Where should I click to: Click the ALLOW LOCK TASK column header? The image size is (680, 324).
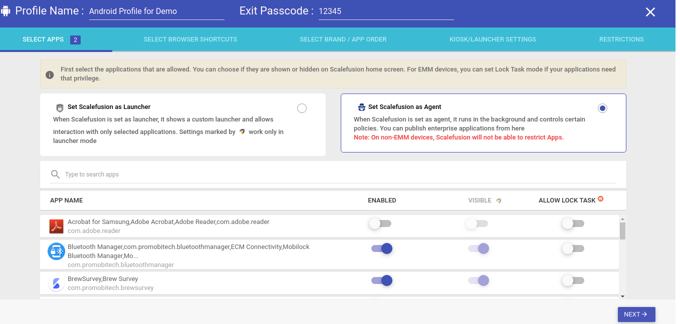[567, 200]
